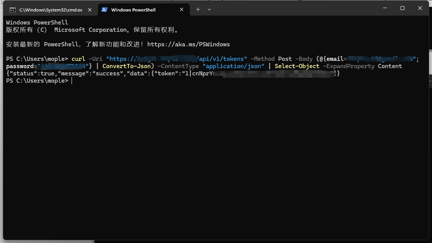Open a new tab with plus button
The width and height of the screenshot is (432, 243).
(198, 10)
